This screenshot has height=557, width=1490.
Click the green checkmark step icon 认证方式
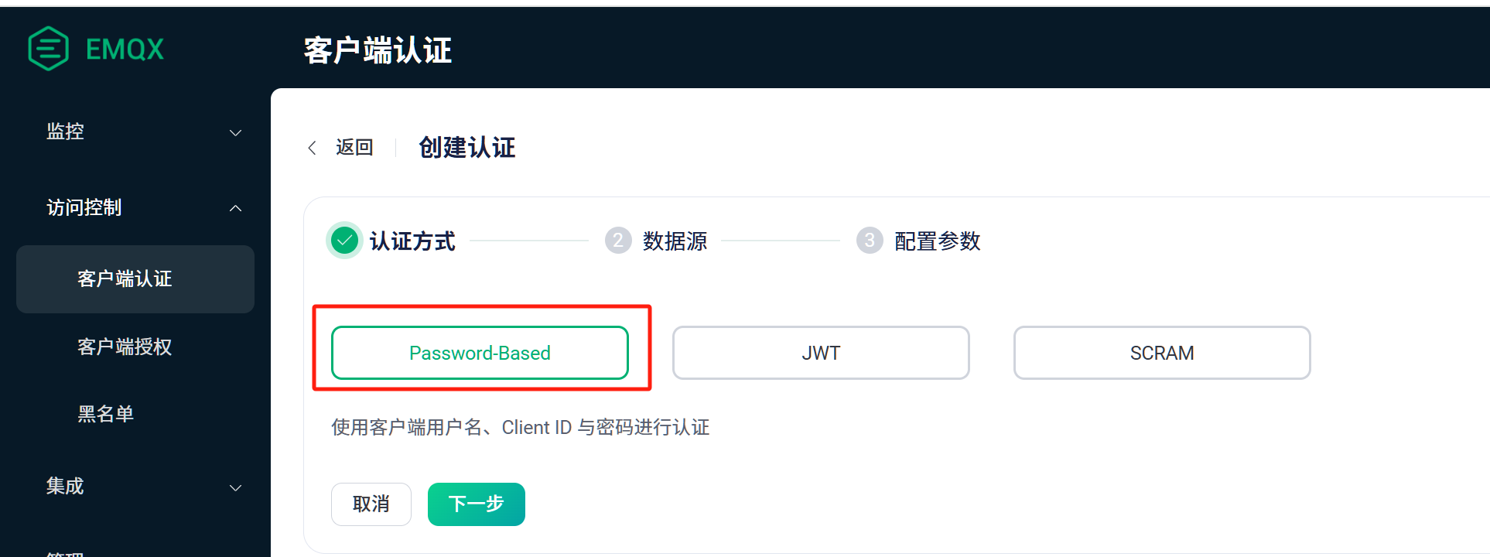pos(344,241)
